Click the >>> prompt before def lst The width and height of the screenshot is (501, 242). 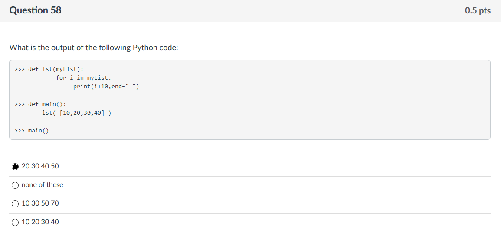click(x=20, y=69)
